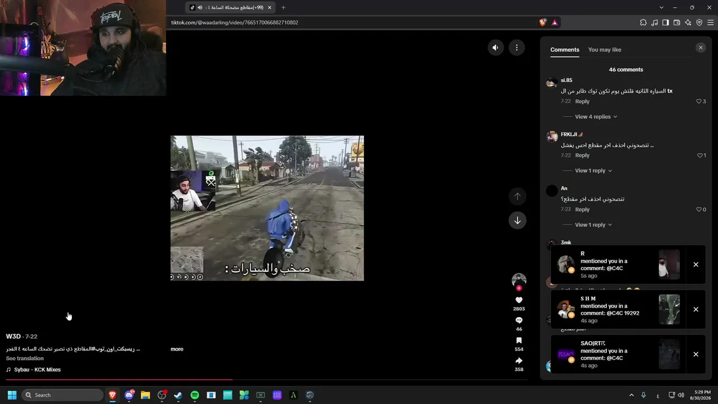
Task: Open the system volume speaker icon
Action: 680,395
